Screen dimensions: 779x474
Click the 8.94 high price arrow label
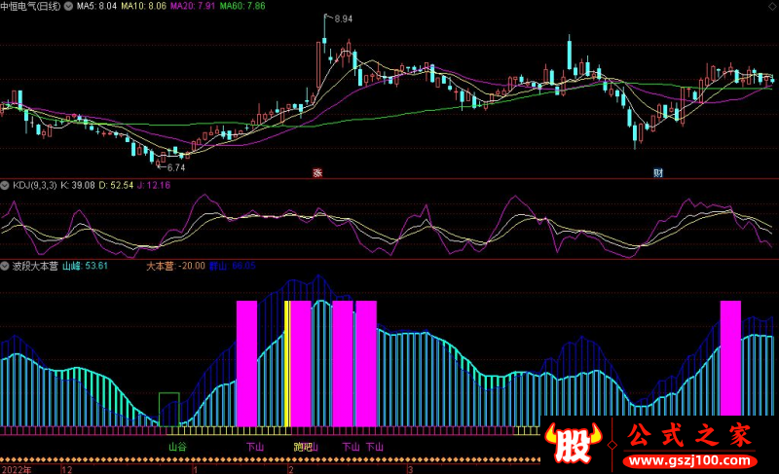(342, 19)
